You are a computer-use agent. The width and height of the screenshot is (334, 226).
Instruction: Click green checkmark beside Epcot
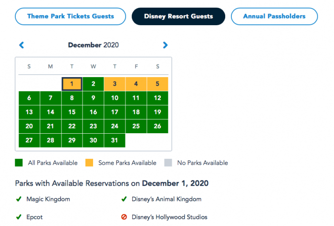(x=19, y=217)
